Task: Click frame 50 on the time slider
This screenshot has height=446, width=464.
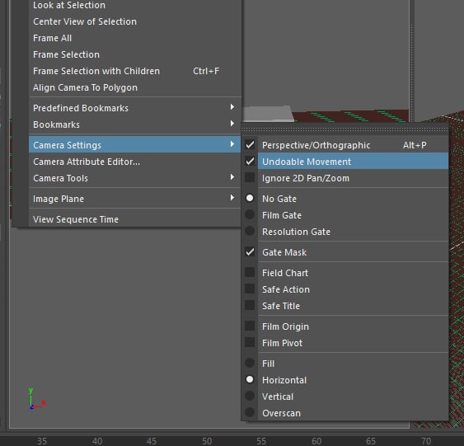Action: click(x=207, y=441)
